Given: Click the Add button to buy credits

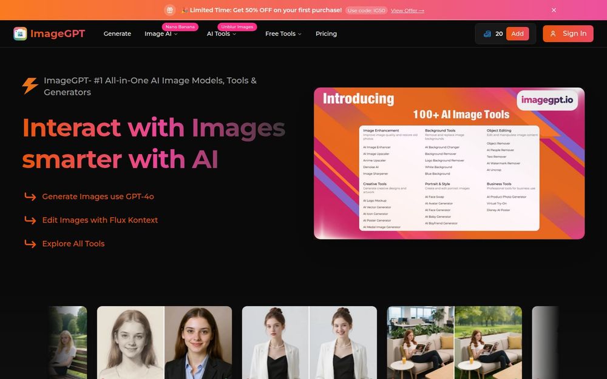Looking at the screenshot, I should [x=518, y=33].
